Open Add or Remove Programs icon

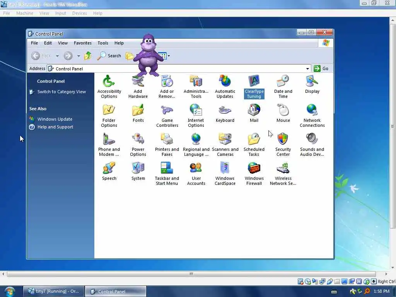click(167, 86)
